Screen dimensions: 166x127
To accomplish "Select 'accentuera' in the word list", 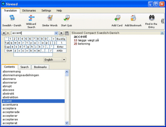I will [33, 105].
